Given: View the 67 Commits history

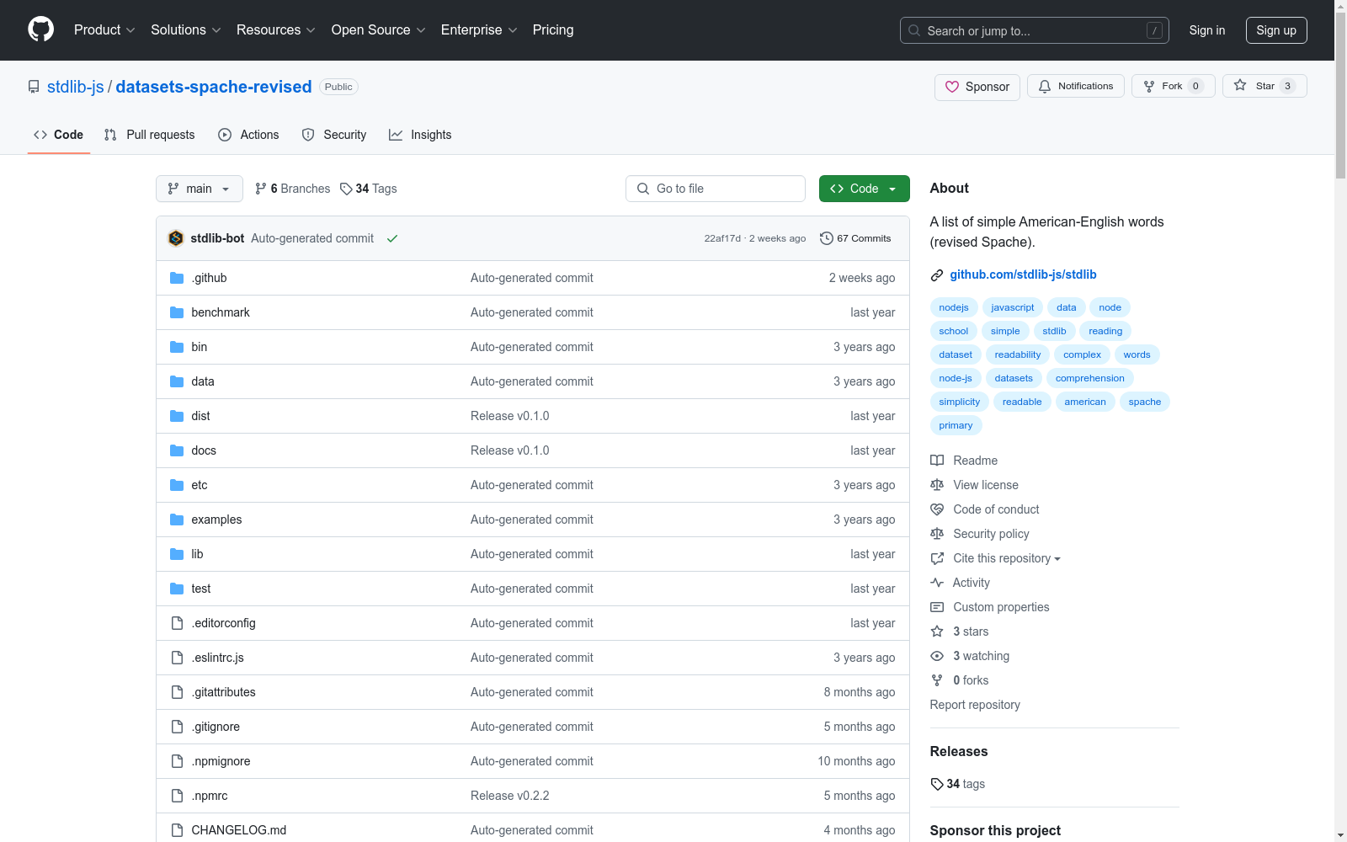Looking at the screenshot, I should click(855, 238).
